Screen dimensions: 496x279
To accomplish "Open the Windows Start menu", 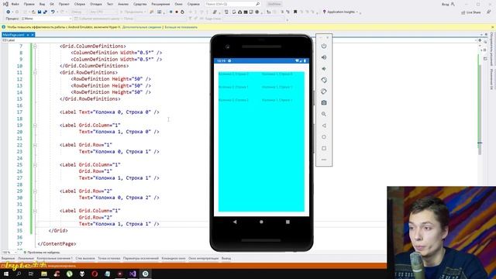I will coord(6,274).
